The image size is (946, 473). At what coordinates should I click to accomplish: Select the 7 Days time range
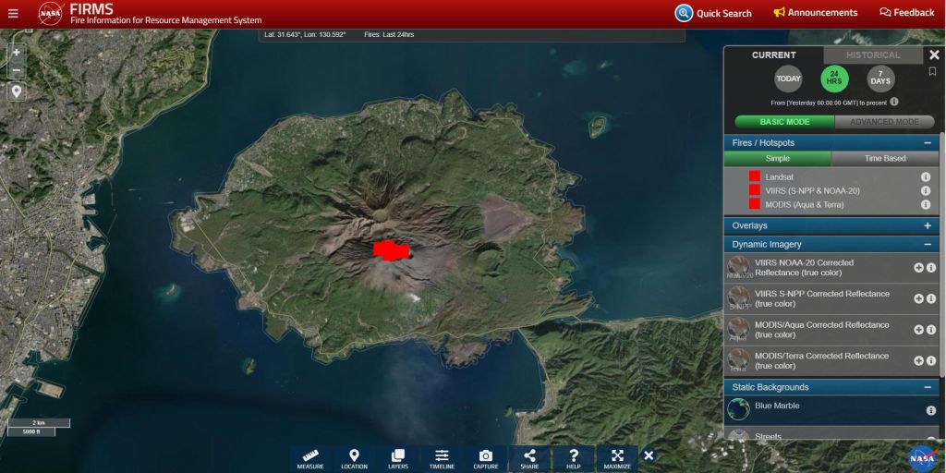point(880,79)
